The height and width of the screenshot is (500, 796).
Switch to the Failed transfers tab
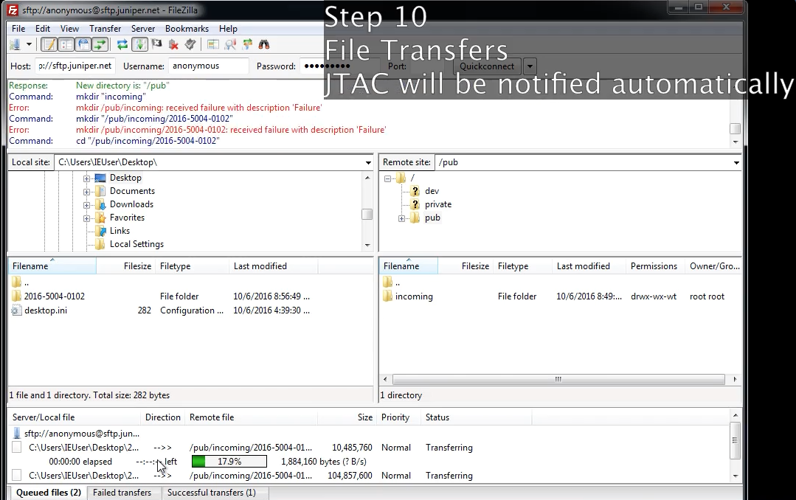(122, 493)
